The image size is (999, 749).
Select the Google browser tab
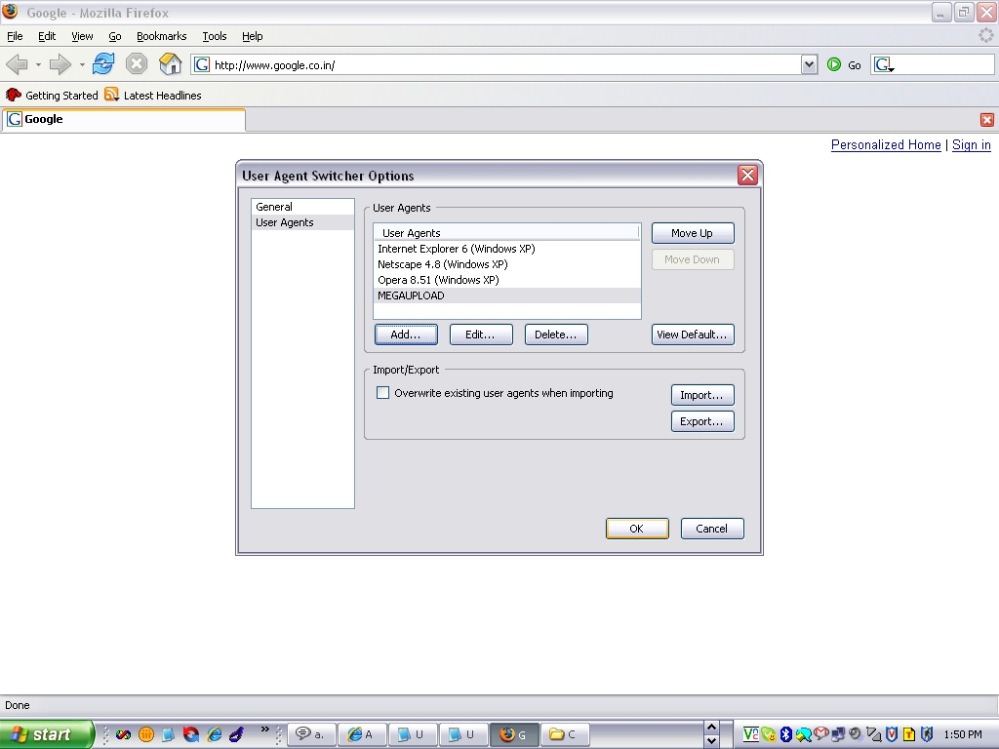click(124, 120)
